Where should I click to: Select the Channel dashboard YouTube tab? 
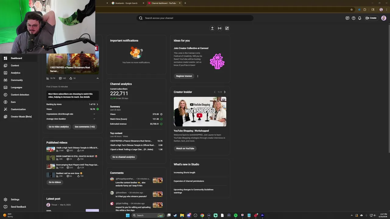tap(164, 3)
